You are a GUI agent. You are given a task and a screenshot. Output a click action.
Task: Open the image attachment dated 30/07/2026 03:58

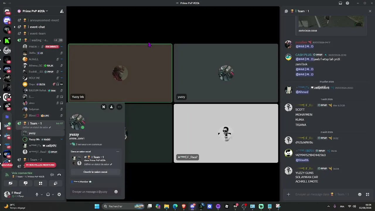point(331,22)
